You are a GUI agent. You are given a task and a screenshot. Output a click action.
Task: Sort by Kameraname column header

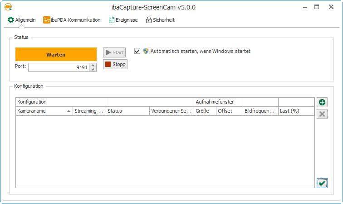click(44, 111)
